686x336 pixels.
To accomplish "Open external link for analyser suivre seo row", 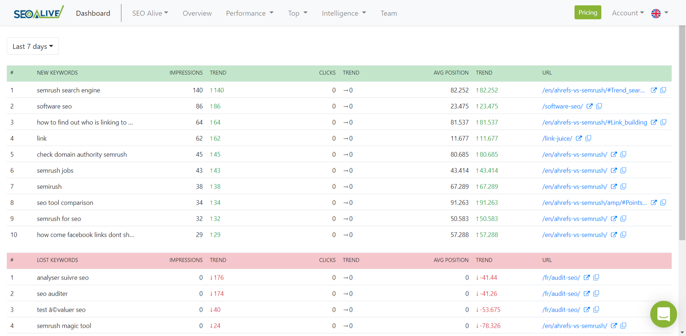I will (x=587, y=277).
